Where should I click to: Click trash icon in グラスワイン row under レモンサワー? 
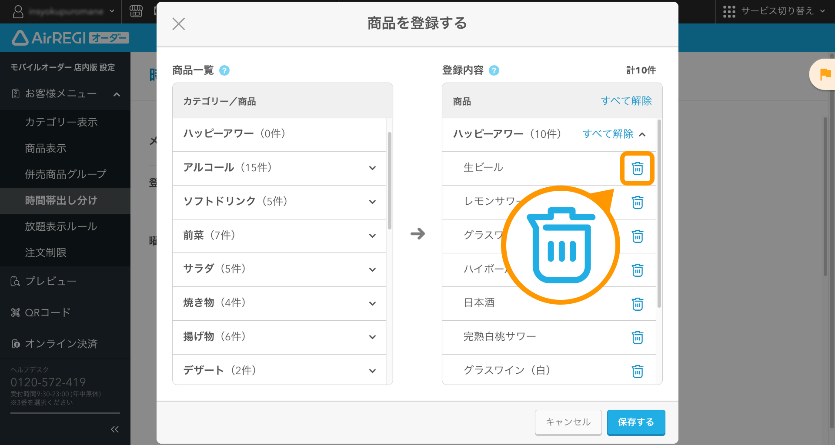[x=637, y=236]
